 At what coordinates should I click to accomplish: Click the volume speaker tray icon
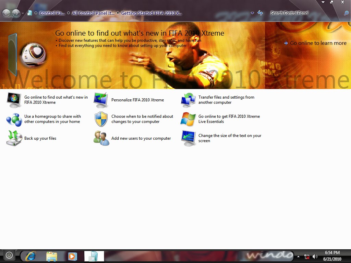pos(315,256)
